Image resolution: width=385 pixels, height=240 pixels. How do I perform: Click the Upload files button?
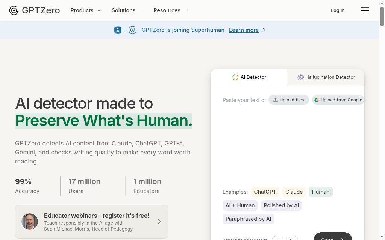[x=289, y=100]
